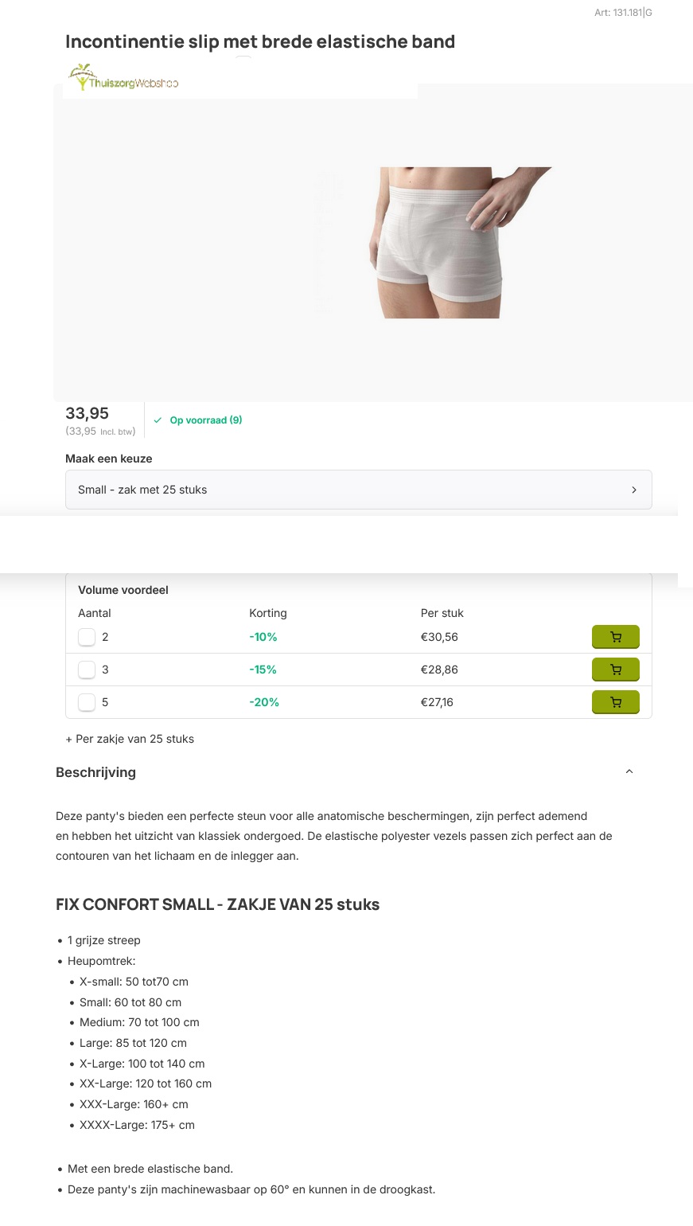
Task: Click the "Volume voordeel" heading
Action: coord(123,590)
